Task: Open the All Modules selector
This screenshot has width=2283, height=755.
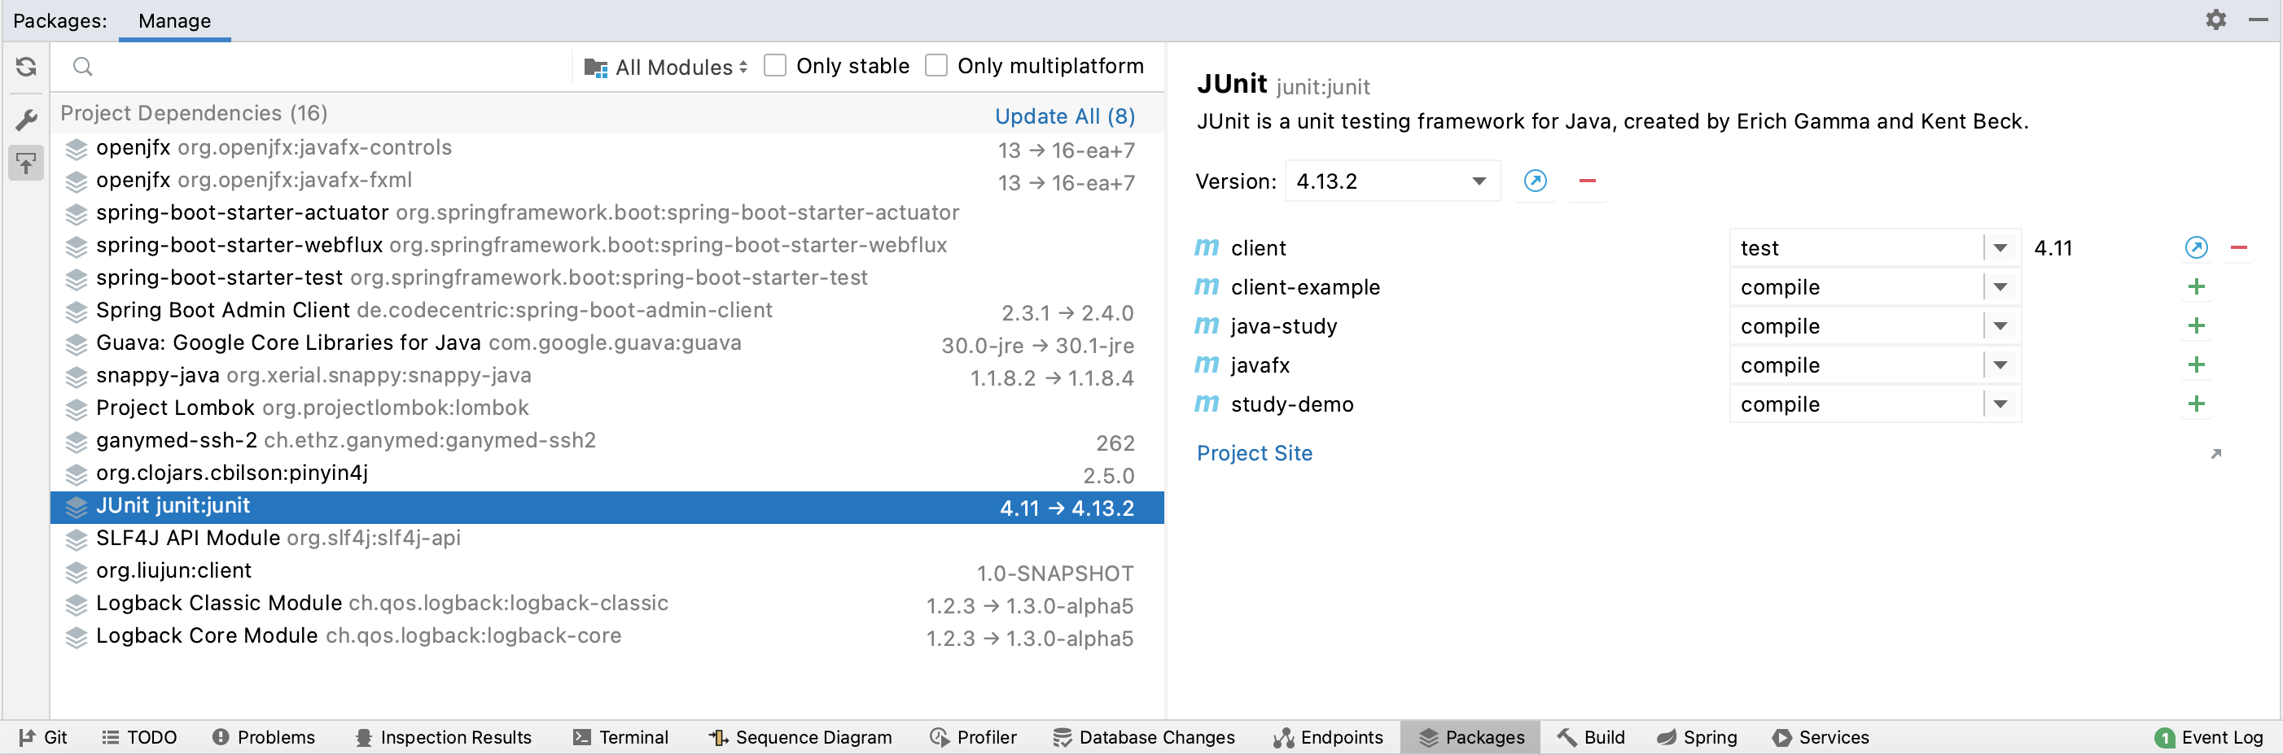Action: point(667,68)
